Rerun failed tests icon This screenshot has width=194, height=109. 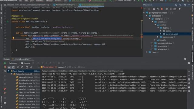point(5,67)
